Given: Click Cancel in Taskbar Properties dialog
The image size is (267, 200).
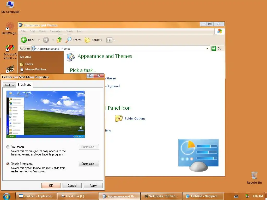Looking at the screenshot, I should 72,185.
